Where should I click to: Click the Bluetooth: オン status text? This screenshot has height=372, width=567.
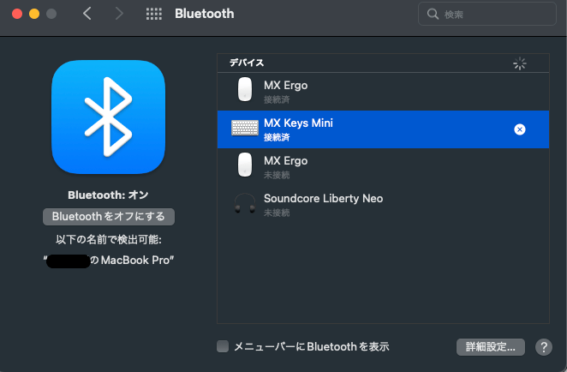(x=108, y=195)
